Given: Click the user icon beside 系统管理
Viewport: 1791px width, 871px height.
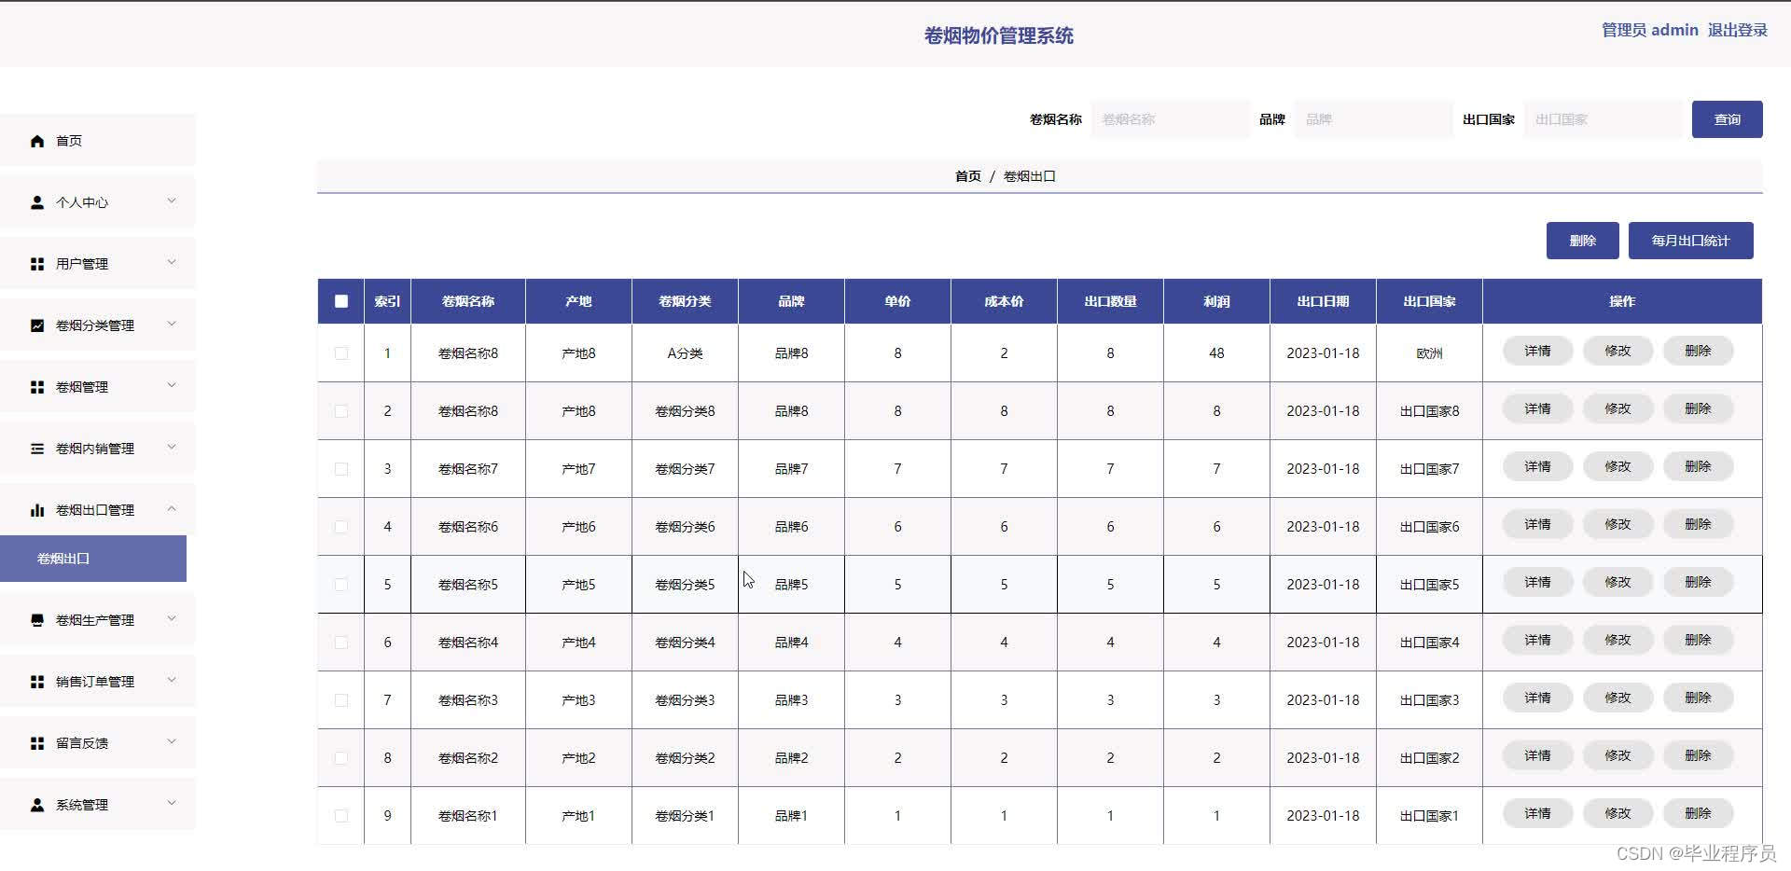Looking at the screenshot, I should coord(37,805).
